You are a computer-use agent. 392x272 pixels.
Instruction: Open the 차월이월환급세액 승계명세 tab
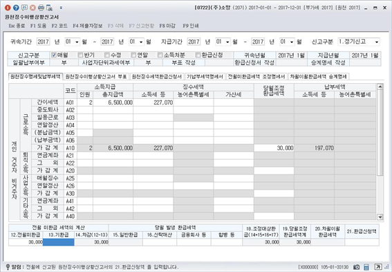tap(318, 77)
